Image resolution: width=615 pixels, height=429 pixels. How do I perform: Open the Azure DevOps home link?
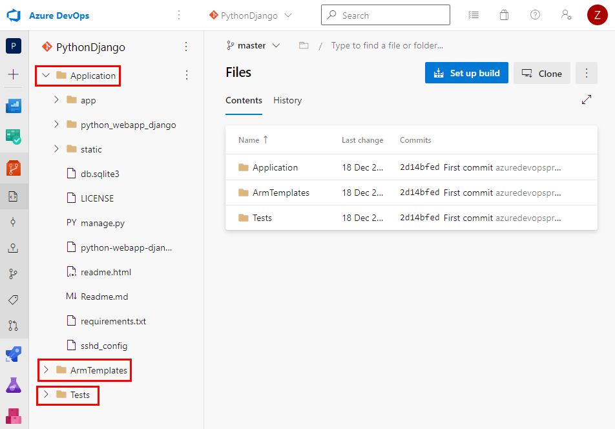tap(59, 16)
